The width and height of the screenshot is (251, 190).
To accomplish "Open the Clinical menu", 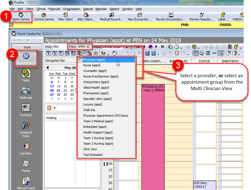I will pyautogui.click(x=41, y=9).
